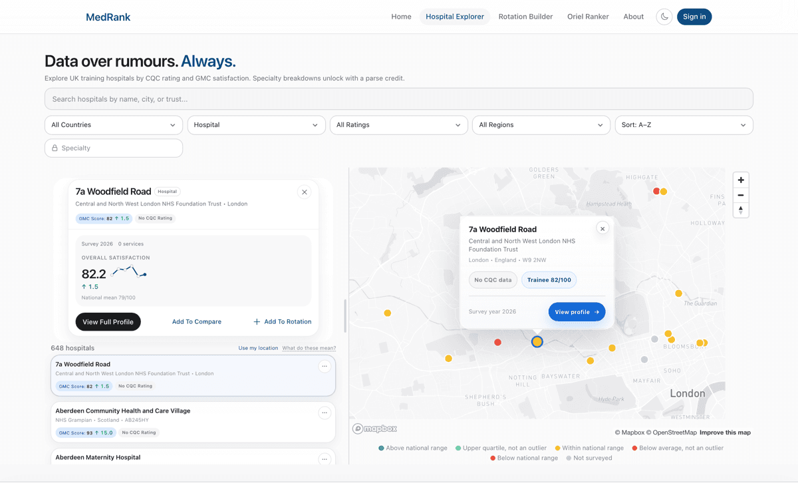Click the 'No CQC data' chip in the popup

coord(493,280)
